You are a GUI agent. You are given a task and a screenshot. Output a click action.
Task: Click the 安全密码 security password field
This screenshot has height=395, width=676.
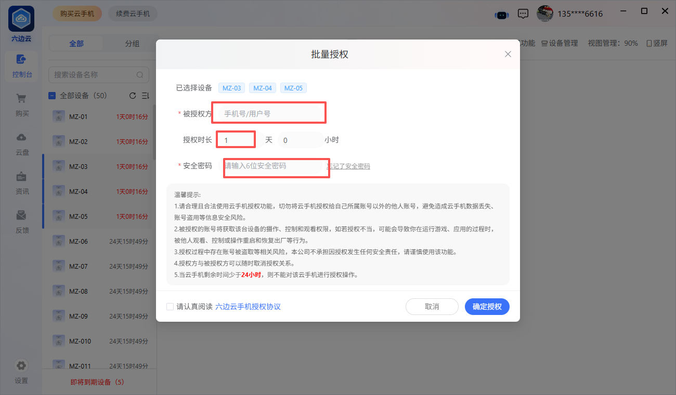pos(273,166)
